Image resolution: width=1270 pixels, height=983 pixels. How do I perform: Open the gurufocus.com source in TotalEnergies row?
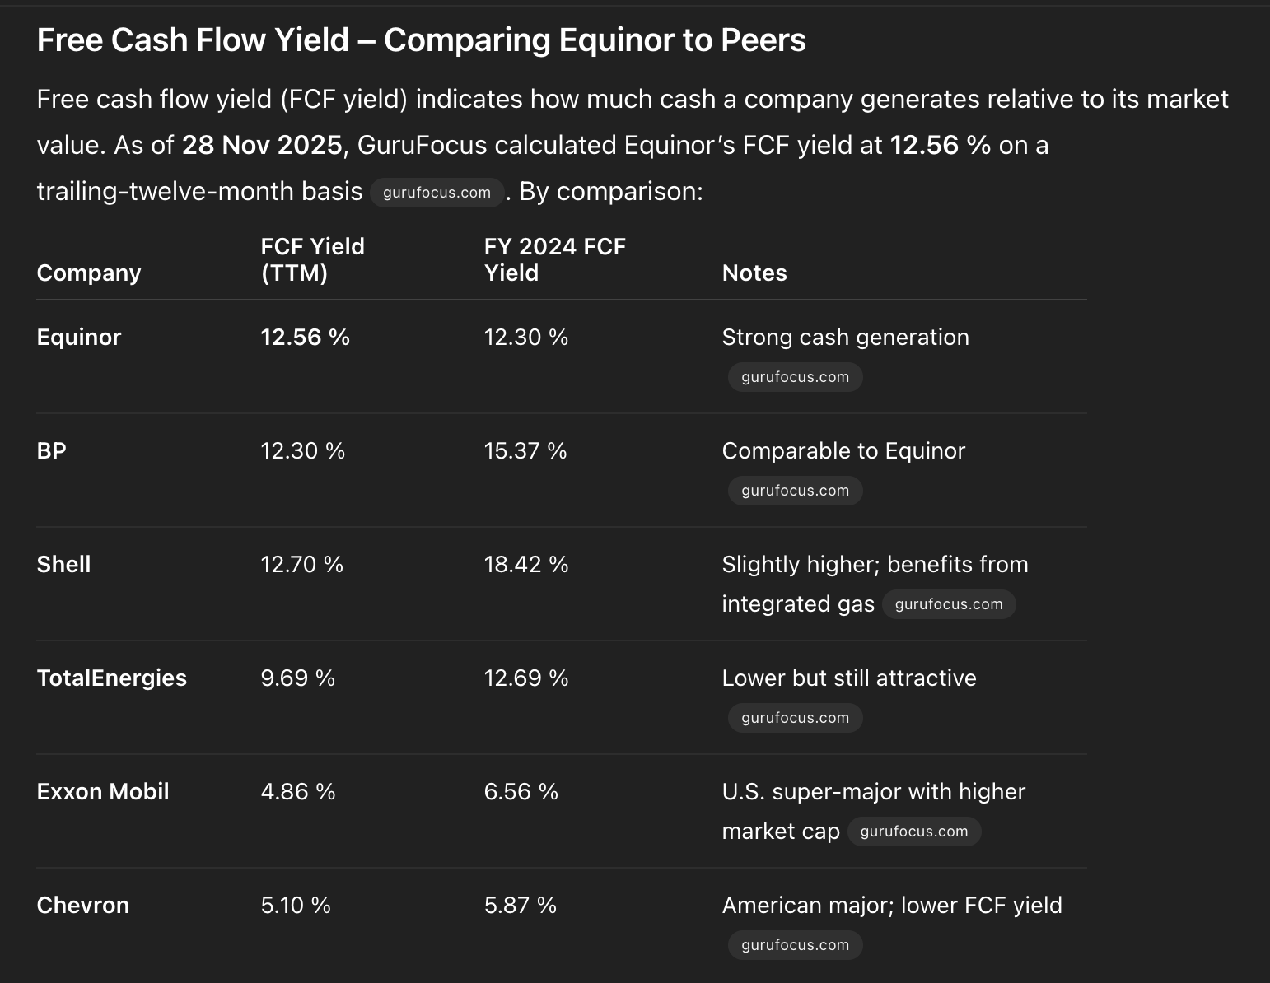(795, 718)
